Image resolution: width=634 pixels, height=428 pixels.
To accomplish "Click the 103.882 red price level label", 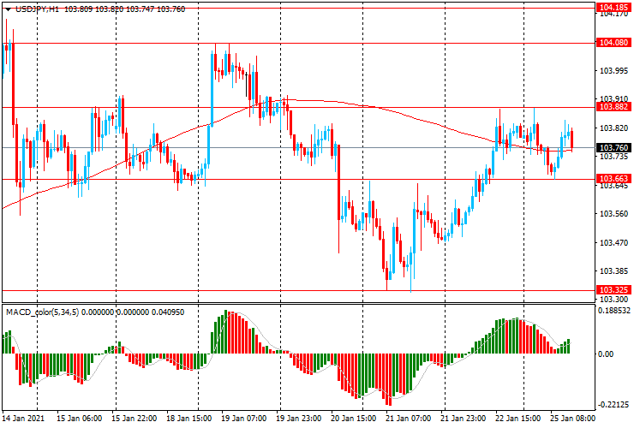I will click(613, 107).
